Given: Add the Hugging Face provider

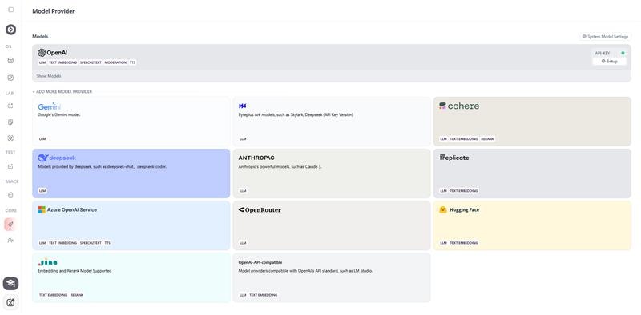Looking at the screenshot, I should 532,225.
